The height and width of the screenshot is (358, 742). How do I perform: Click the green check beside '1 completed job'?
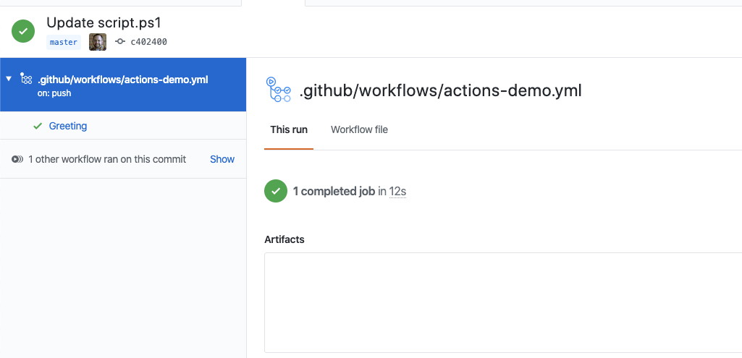(x=275, y=191)
